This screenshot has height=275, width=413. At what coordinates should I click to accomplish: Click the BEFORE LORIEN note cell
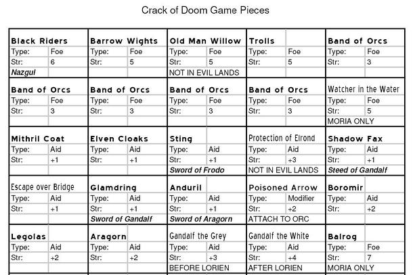tap(199, 268)
